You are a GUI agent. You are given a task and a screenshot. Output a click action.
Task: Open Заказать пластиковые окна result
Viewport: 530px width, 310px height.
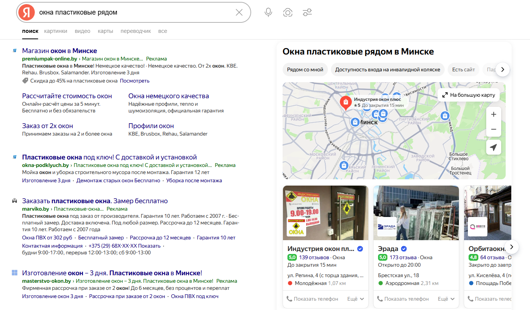coord(95,201)
